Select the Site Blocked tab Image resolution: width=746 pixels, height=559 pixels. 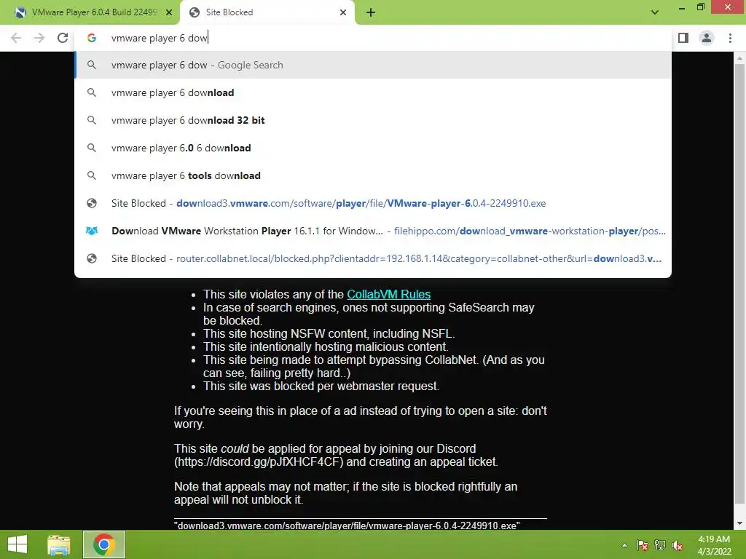click(267, 12)
